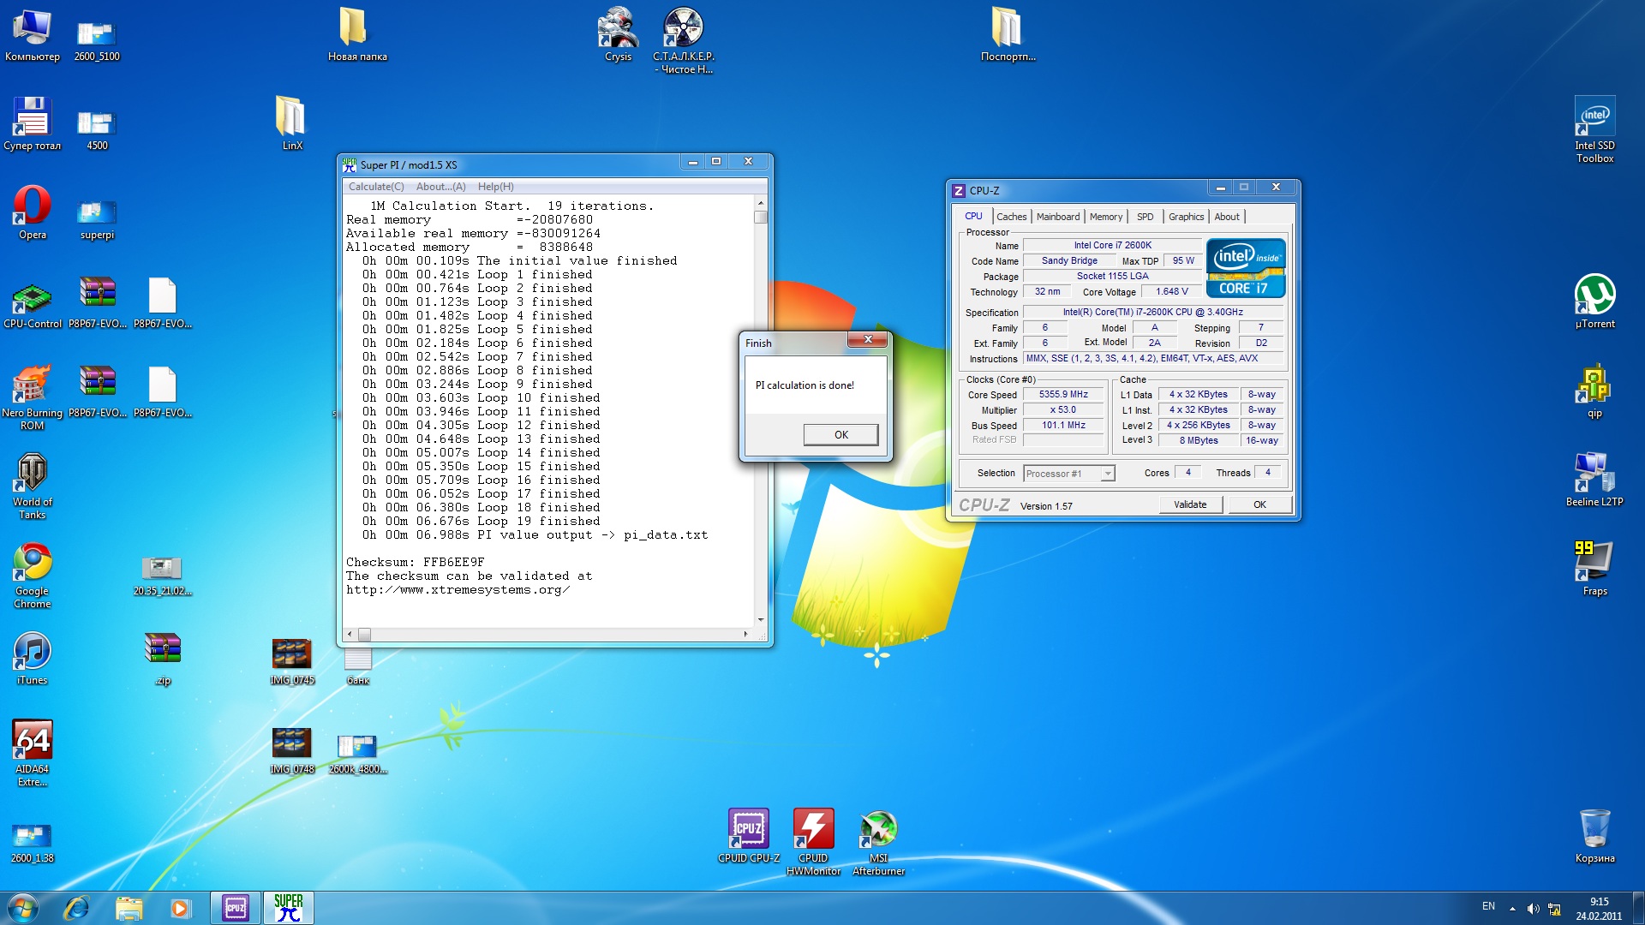Open Internet Explorer from the taskbar
Image resolution: width=1645 pixels, height=925 pixels.
77,908
